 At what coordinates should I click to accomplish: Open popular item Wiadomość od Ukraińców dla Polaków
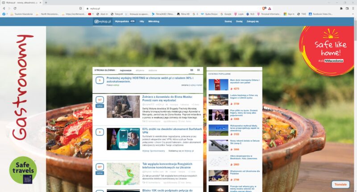click(245, 172)
